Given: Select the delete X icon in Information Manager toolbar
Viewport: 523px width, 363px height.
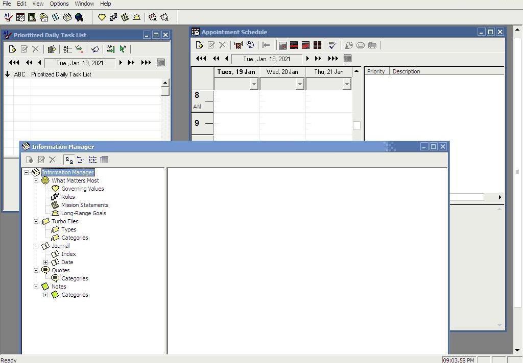Looking at the screenshot, I should click(x=53, y=160).
